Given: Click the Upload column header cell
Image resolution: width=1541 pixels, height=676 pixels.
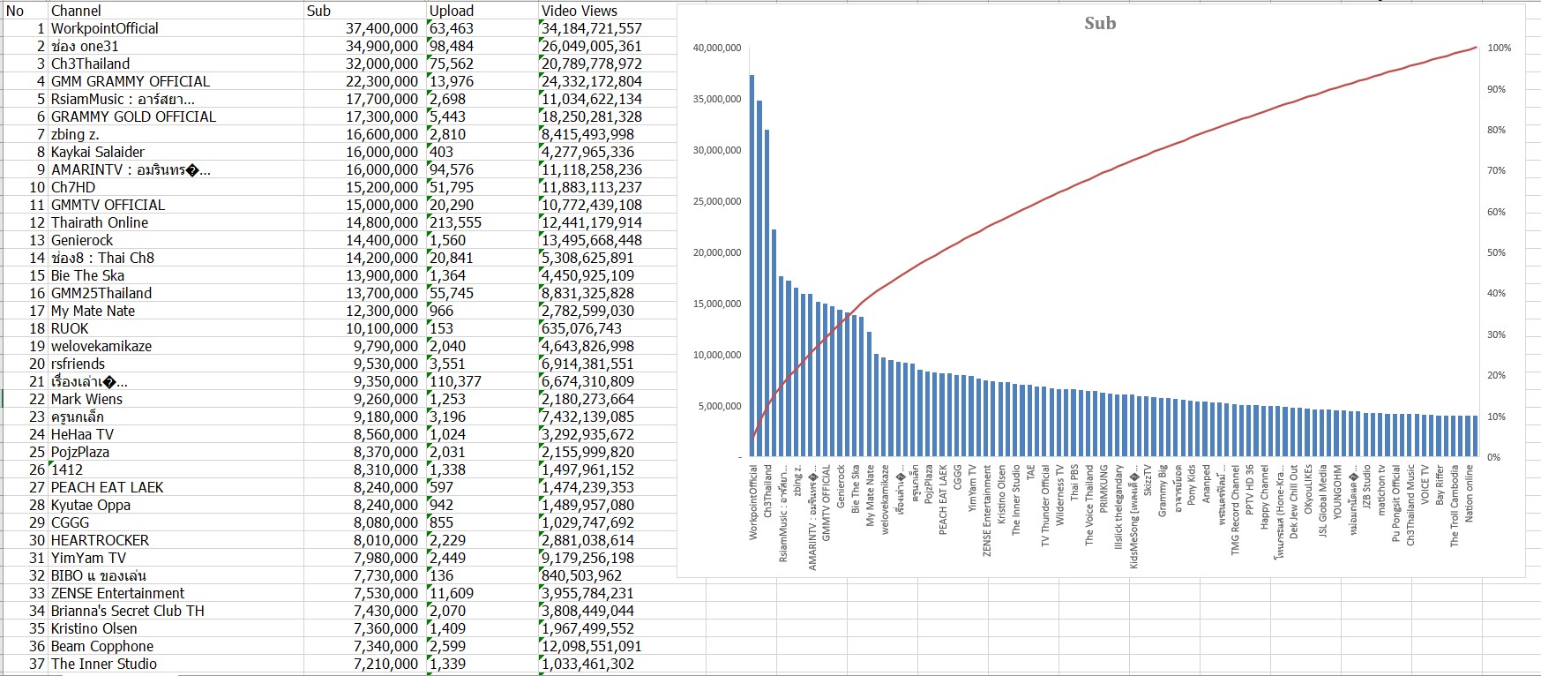Looking at the screenshot, I should coord(482,11).
